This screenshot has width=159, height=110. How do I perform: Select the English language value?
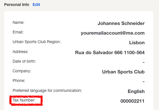click(136, 92)
